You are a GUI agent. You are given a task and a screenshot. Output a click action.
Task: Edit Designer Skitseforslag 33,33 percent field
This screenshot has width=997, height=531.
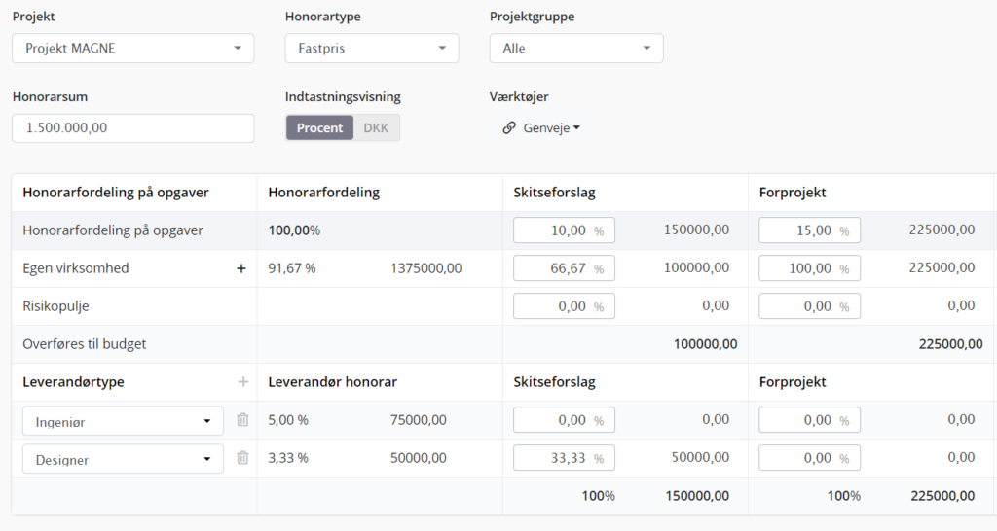564,458
